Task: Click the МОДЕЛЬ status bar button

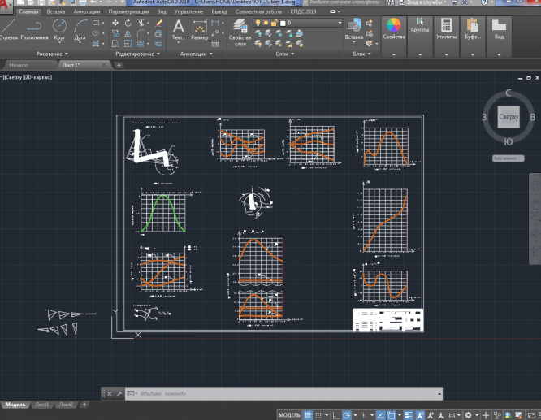Action: [289, 414]
